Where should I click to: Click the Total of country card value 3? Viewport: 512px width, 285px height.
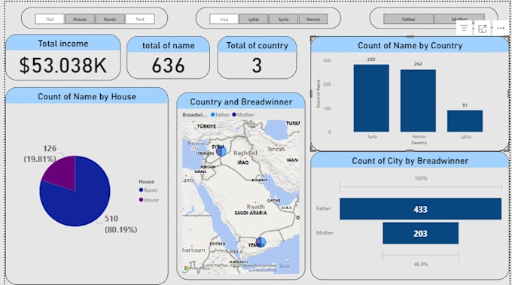(x=257, y=65)
